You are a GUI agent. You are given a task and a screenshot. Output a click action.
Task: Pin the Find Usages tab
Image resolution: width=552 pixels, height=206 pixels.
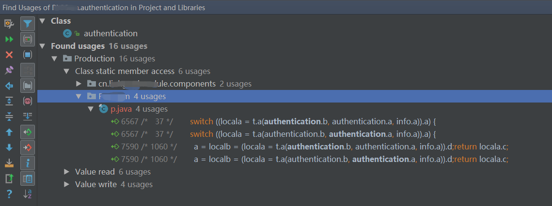[x=9, y=70]
